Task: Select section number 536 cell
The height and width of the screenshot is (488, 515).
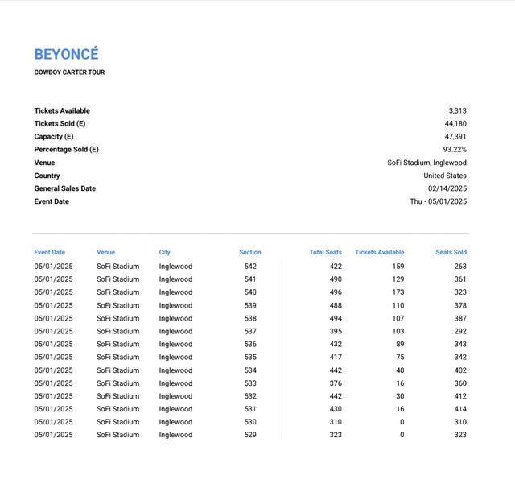Action: click(250, 344)
